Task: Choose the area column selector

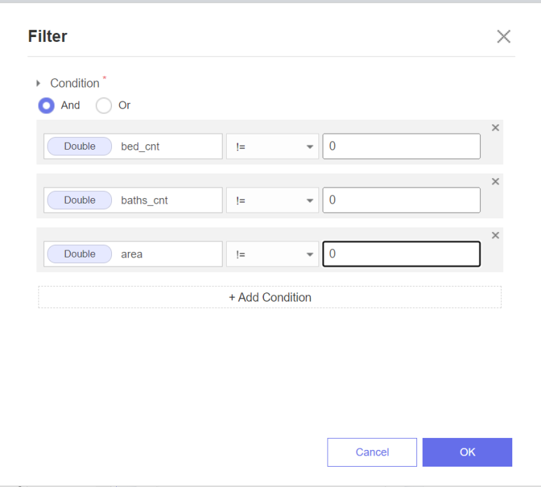Action: (133, 254)
